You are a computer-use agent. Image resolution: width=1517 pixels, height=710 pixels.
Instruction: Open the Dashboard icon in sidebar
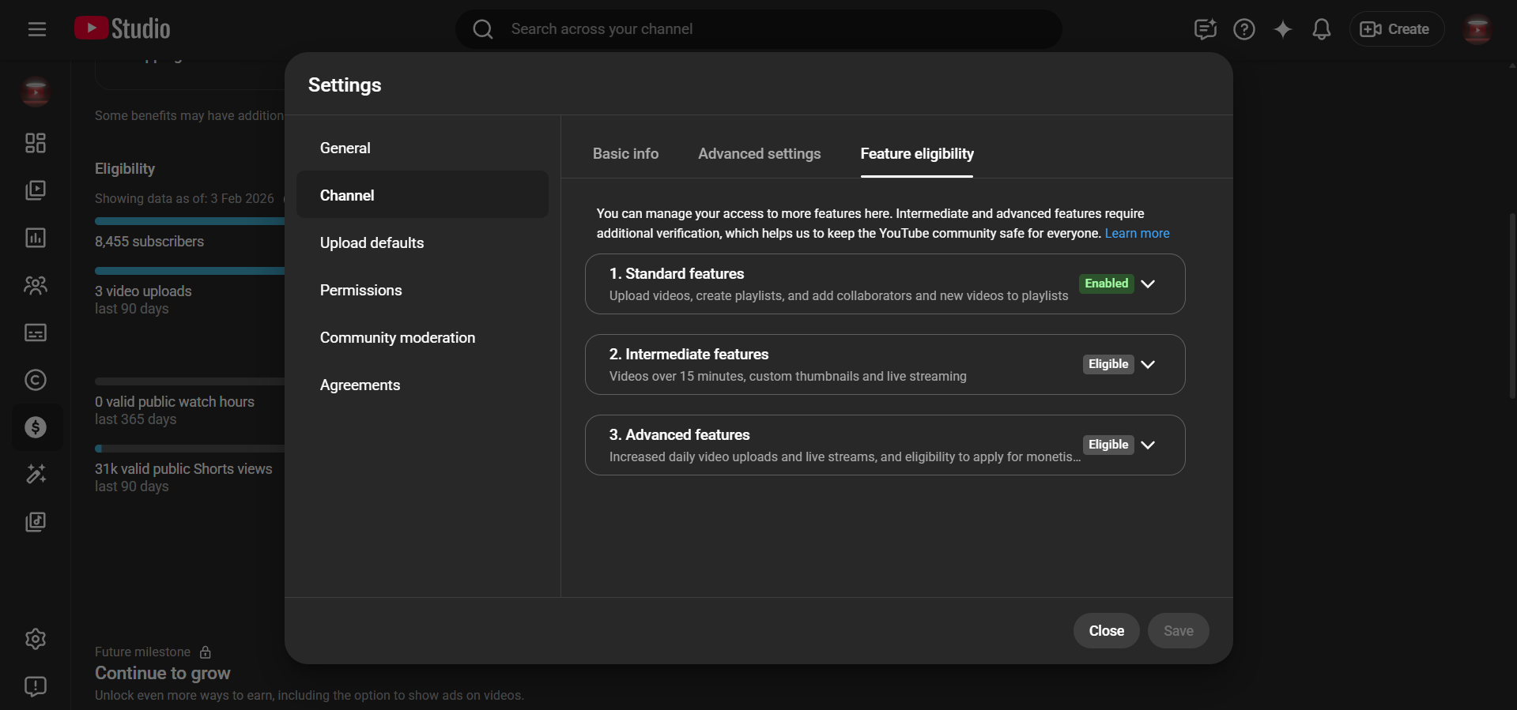(x=36, y=143)
